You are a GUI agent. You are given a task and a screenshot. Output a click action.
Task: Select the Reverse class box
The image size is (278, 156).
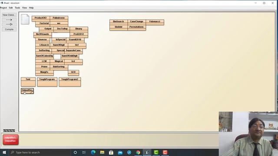tap(43, 40)
